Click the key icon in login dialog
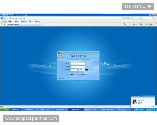The image size is (157, 125). pos(60,55)
